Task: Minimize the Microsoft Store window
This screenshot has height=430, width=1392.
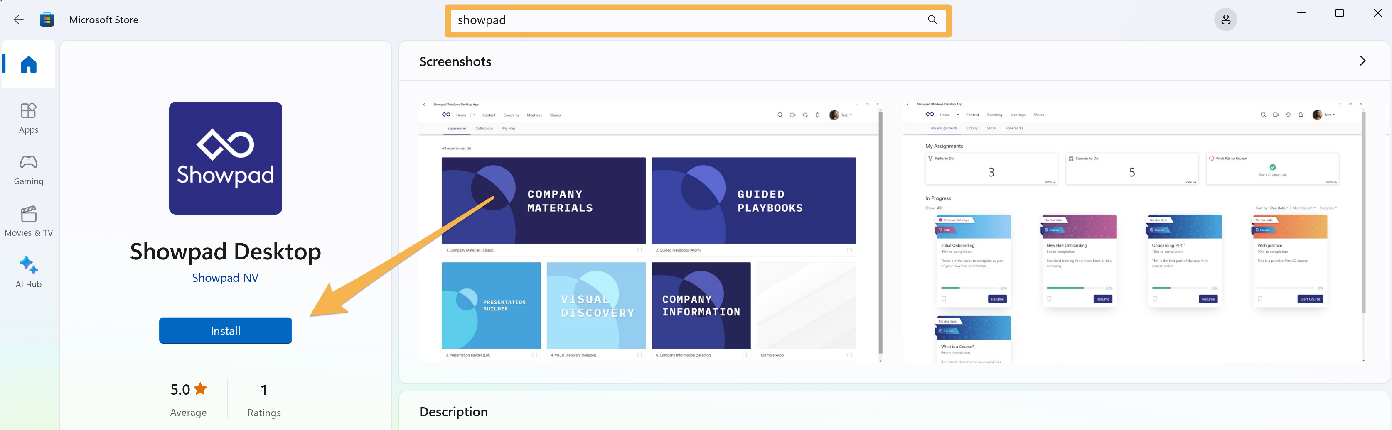Action: (1301, 13)
